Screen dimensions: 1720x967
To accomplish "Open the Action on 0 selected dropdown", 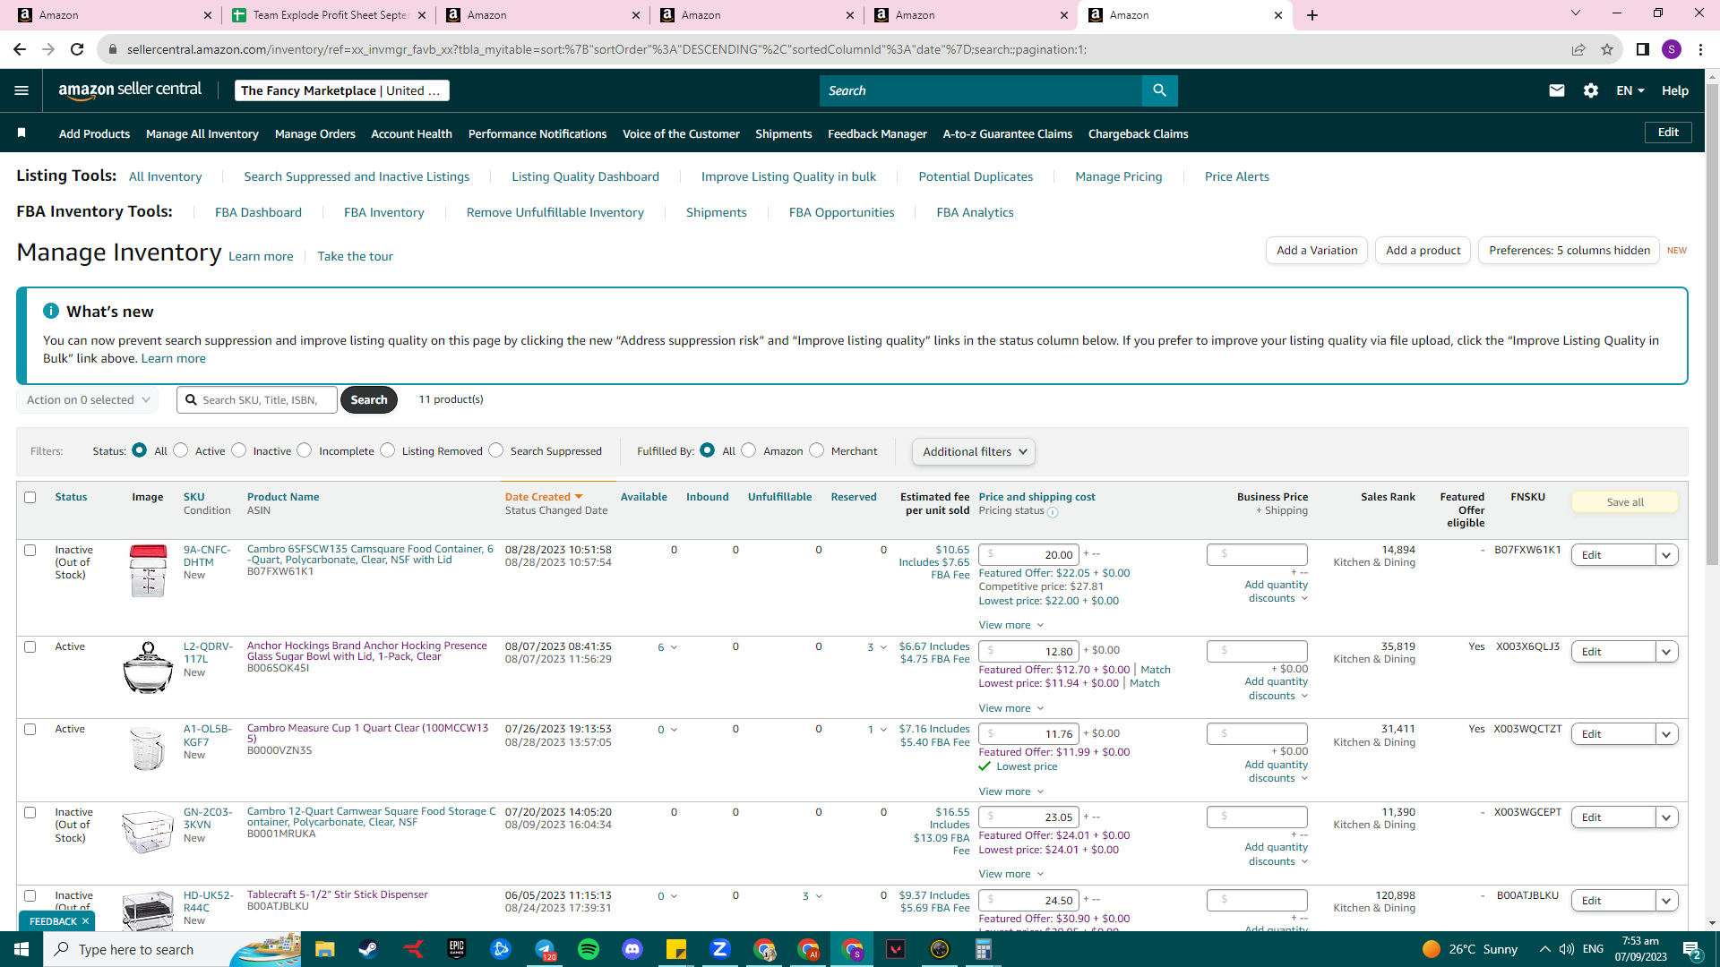I will point(88,399).
